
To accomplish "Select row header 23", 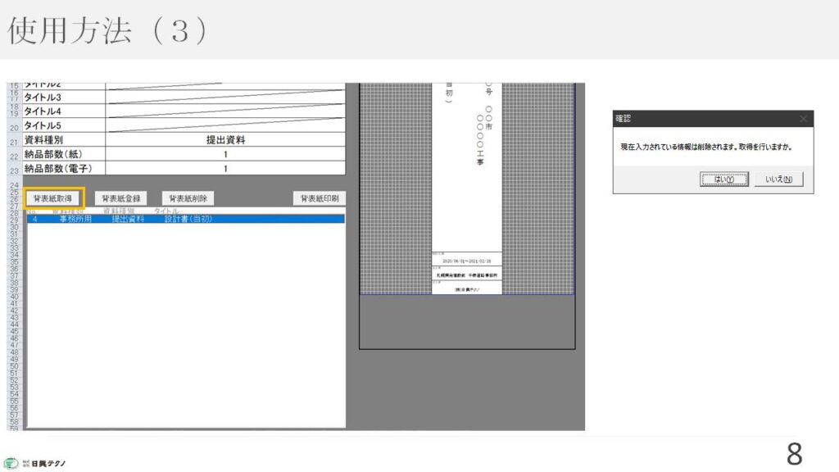I will (x=14, y=170).
